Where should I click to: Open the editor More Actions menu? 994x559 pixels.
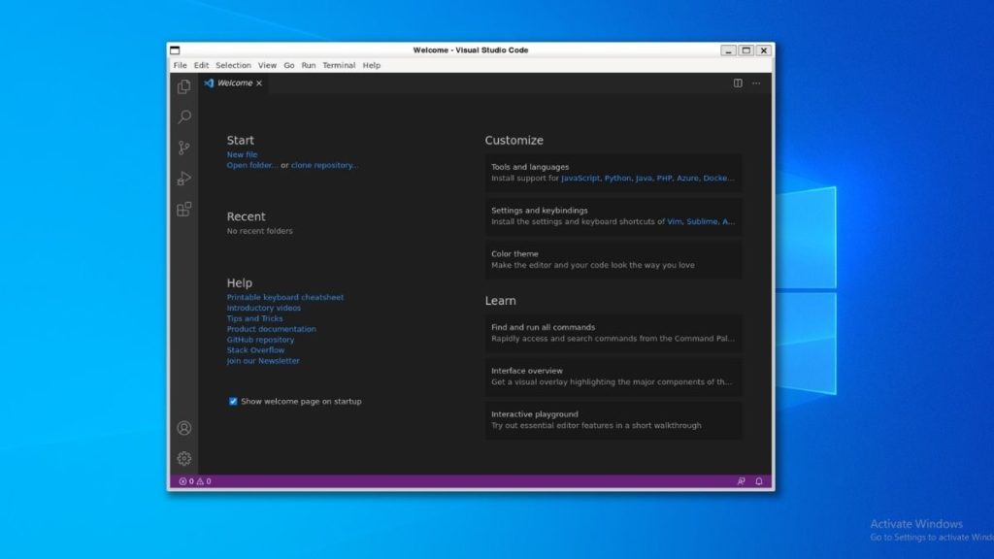point(756,83)
